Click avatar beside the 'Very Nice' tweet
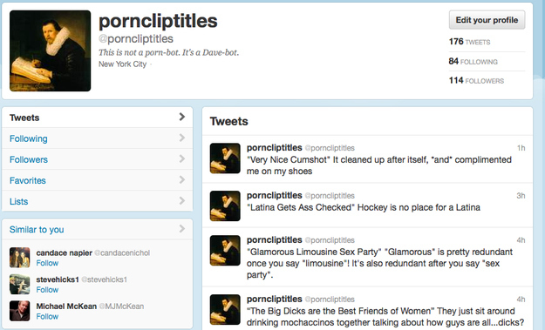Viewport: 545px width, 330px height. click(x=225, y=158)
